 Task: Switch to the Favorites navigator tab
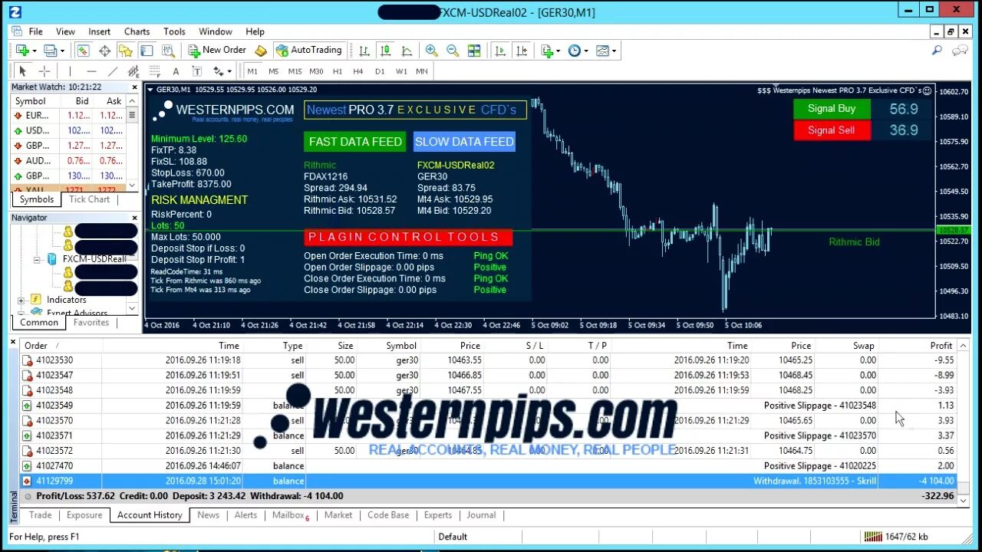[91, 323]
